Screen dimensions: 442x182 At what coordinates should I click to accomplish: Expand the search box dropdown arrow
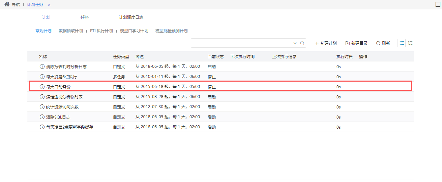pos(295,43)
